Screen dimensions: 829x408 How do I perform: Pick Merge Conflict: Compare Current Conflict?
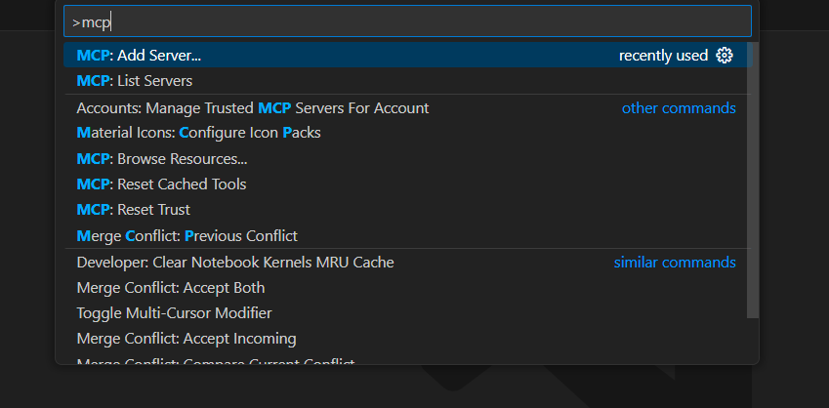pyautogui.click(x=215, y=361)
